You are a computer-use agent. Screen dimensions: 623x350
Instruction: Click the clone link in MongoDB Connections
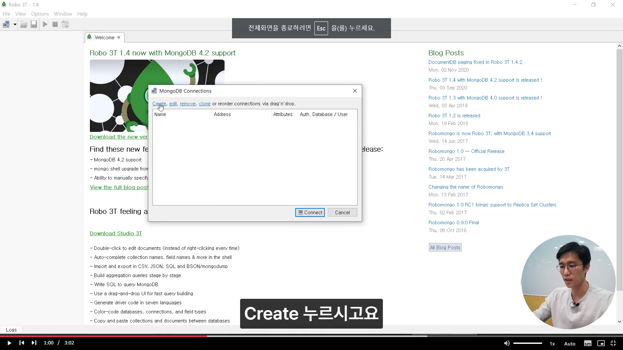pyautogui.click(x=205, y=104)
